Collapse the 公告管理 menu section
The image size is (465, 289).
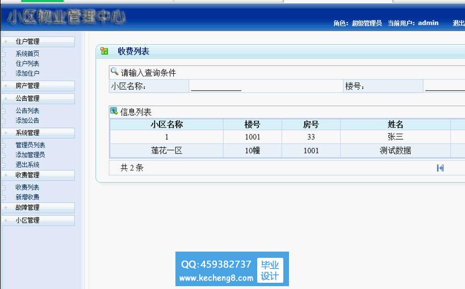click(38, 99)
